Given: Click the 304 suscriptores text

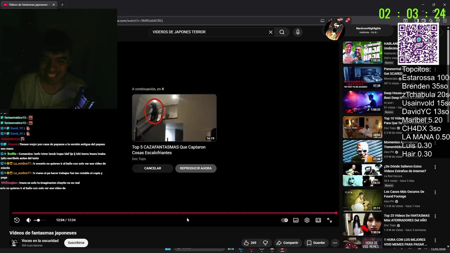Looking at the screenshot, I should pyautogui.click(x=32, y=246).
